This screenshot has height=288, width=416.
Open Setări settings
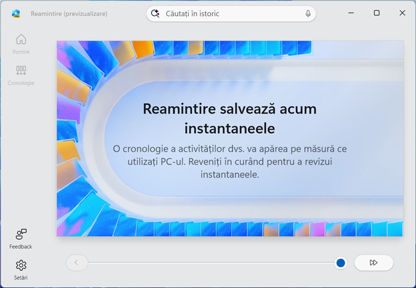[21, 270]
